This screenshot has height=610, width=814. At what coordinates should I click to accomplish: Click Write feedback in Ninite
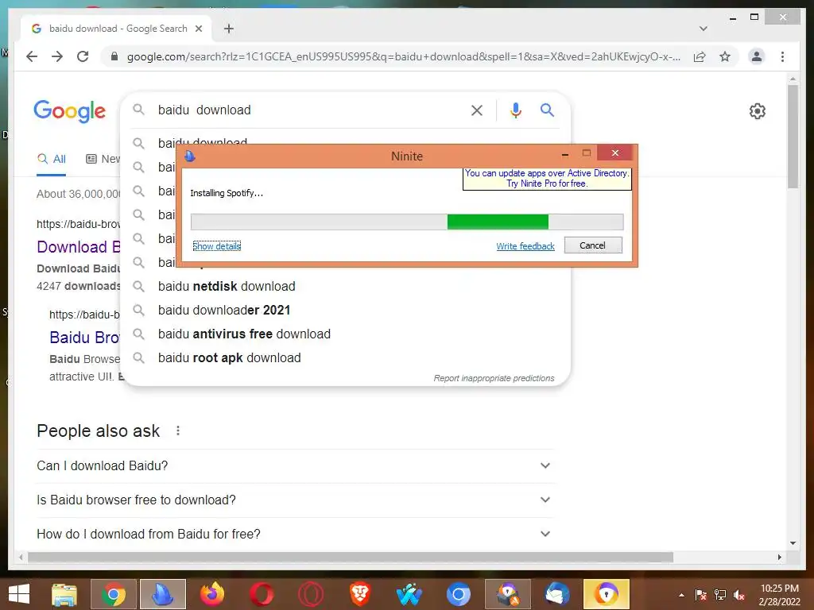[525, 246]
